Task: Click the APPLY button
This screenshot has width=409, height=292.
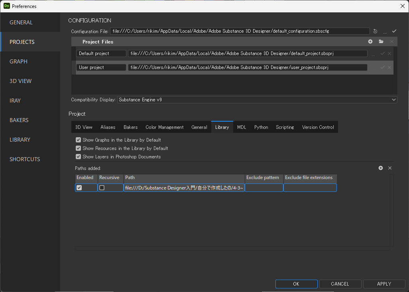Action: click(384, 284)
